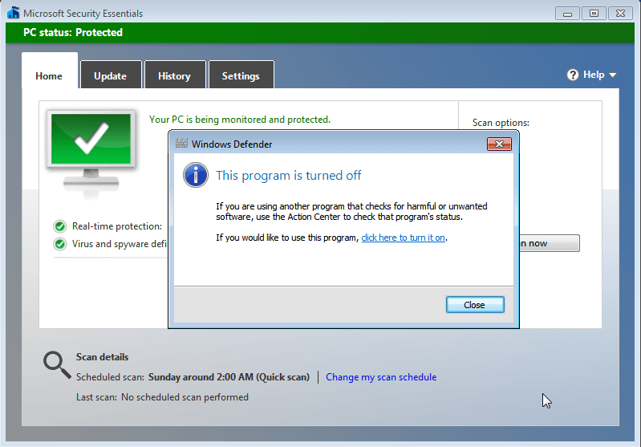Click the blue info icon in the Windows Defender dialog

pos(196,175)
